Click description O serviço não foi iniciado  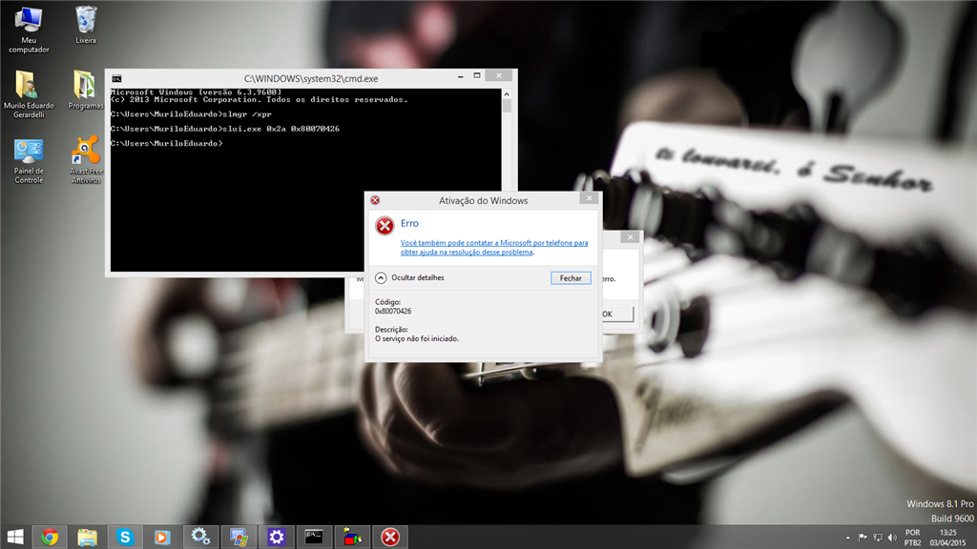(x=417, y=338)
